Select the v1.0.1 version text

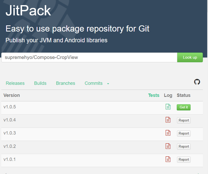point(9,159)
